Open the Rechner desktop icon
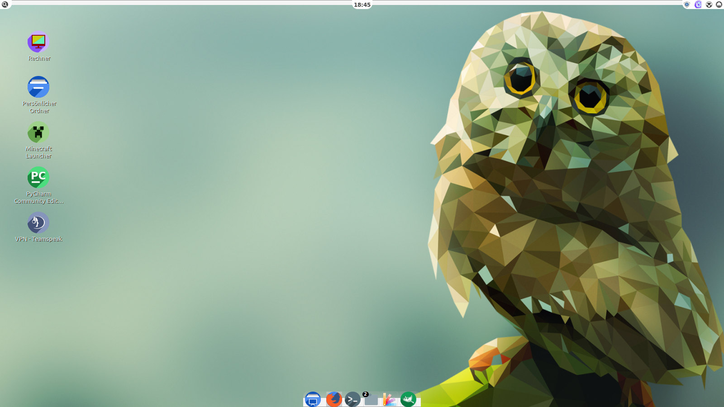724x407 pixels. point(38,42)
